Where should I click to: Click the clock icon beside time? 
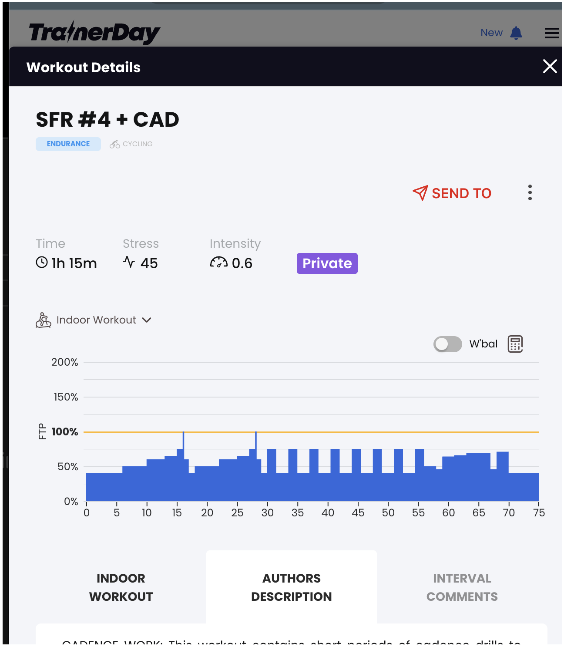42,263
